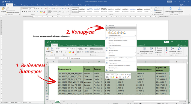Click Заменить in Word editing group

click(158, 10)
